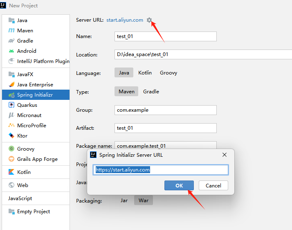Open Server URL settings gear
Image resolution: width=292 pixels, height=230 pixels.
pyautogui.click(x=149, y=20)
